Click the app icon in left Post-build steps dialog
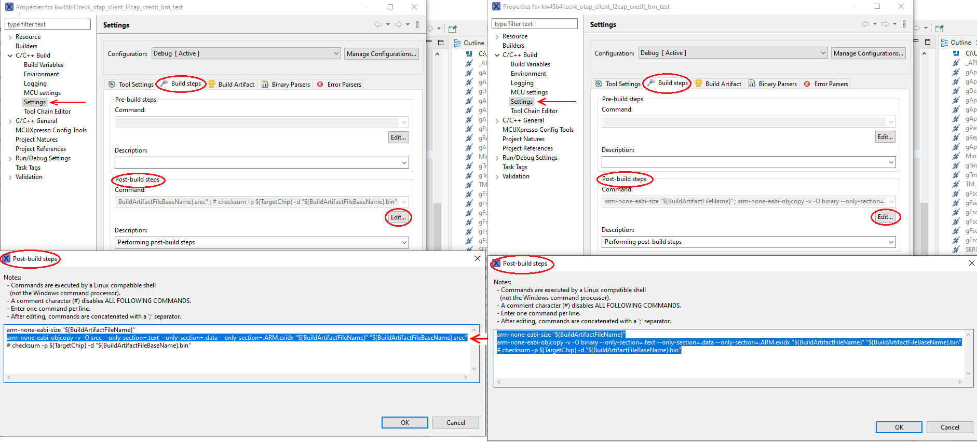 (6, 258)
